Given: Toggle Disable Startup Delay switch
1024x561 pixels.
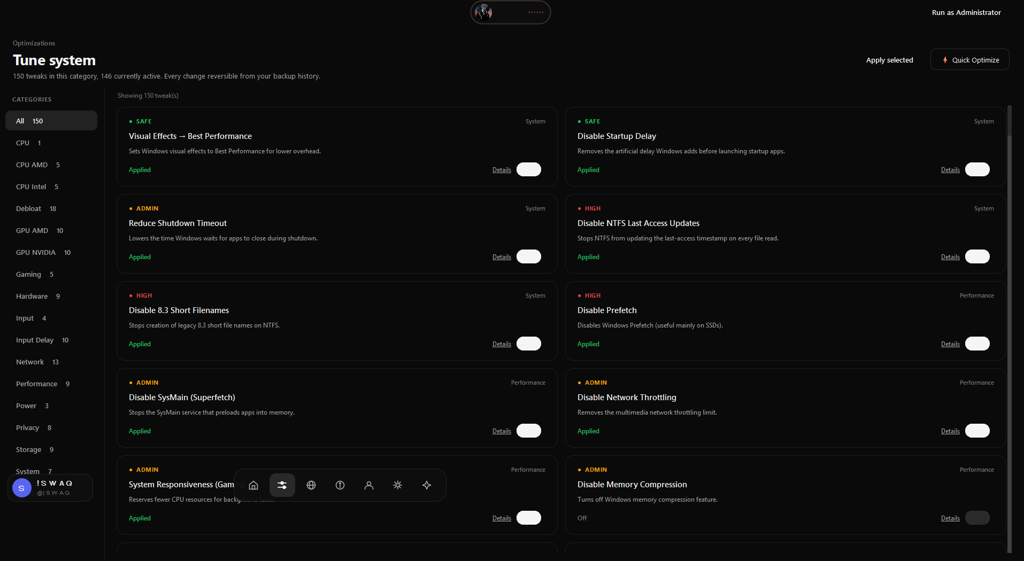Looking at the screenshot, I should pos(977,169).
